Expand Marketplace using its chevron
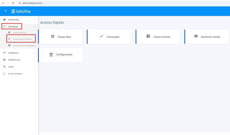 [x=34, y=59]
